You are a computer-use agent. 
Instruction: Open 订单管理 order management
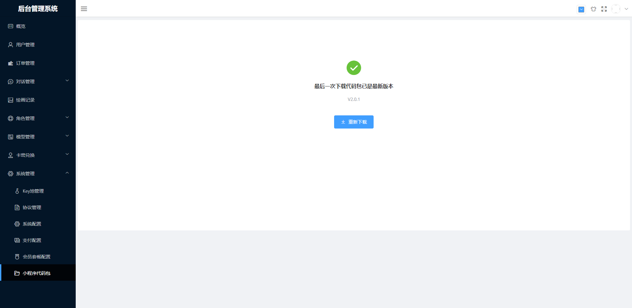25,63
